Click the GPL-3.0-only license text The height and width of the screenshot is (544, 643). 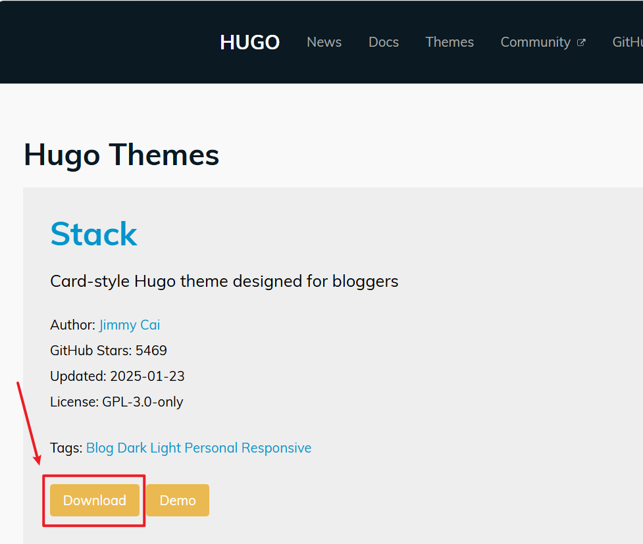pyautogui.click(x=143, y=402)
